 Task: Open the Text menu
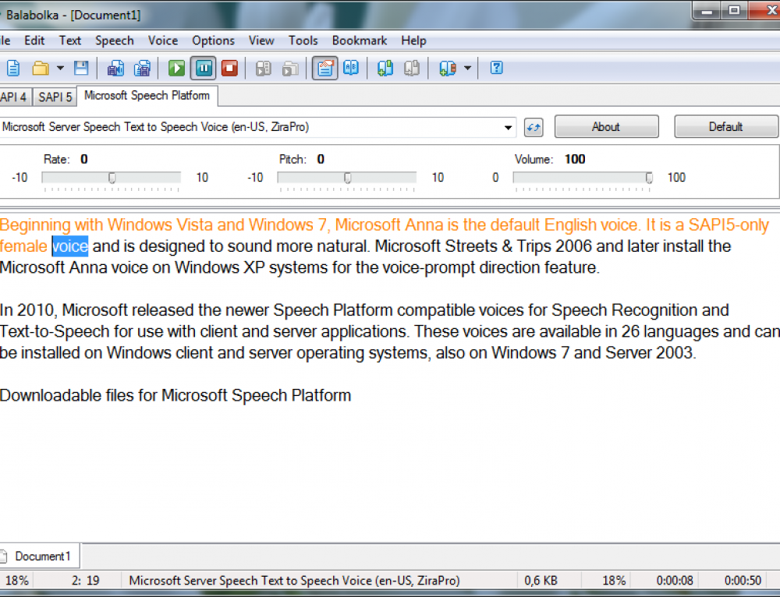(70, 41)
